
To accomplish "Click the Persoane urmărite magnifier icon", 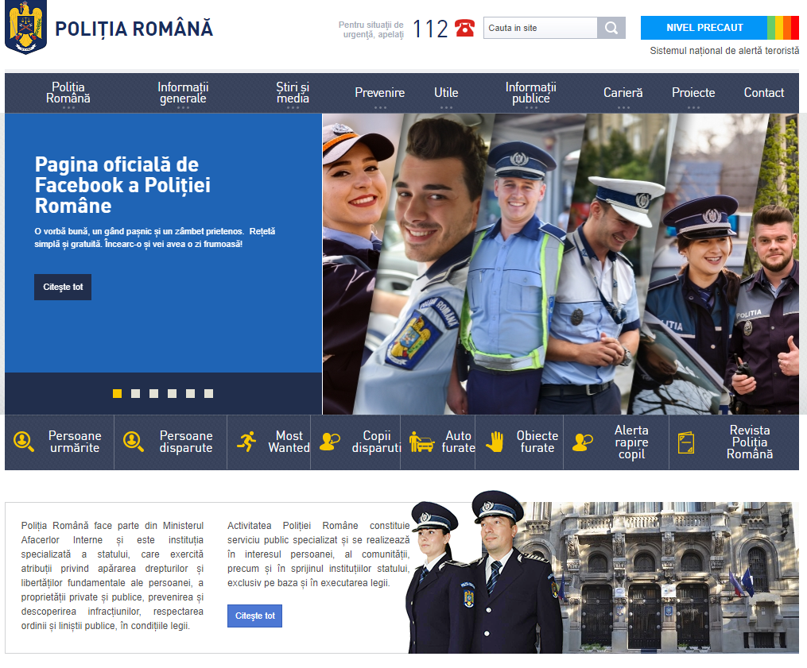I will point(24,442).
